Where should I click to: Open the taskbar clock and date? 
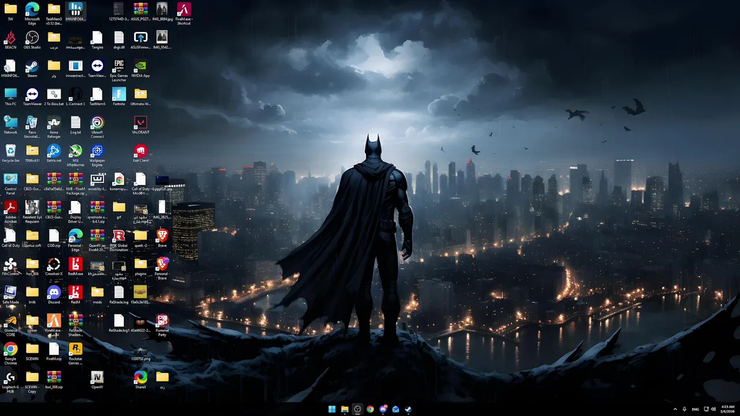pos(728,409)
